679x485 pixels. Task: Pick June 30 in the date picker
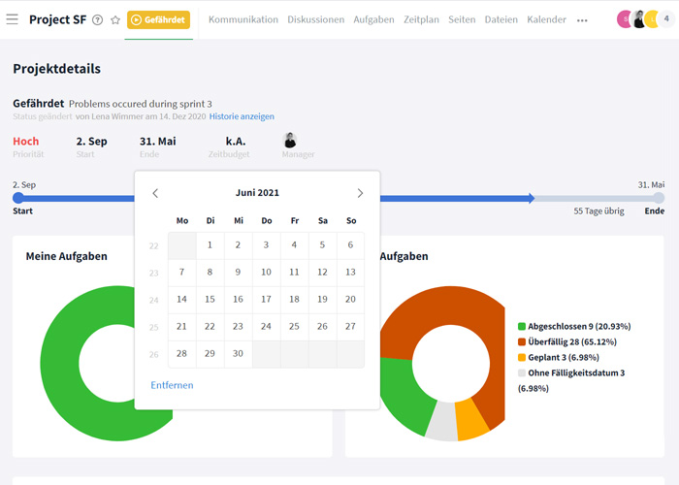[x=238, y=354]
